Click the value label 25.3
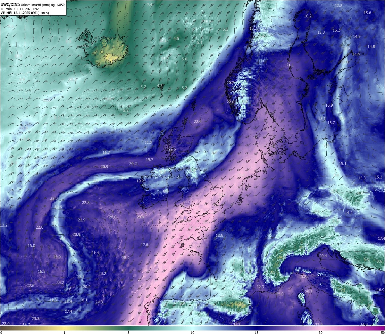Image resolution: width=385 pixels, height=335 pixels. coord(309,292)
